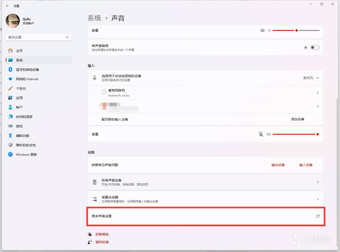340x252 pixels.
Task: Click the search settings magnifier icon
Action: (67, 37)
